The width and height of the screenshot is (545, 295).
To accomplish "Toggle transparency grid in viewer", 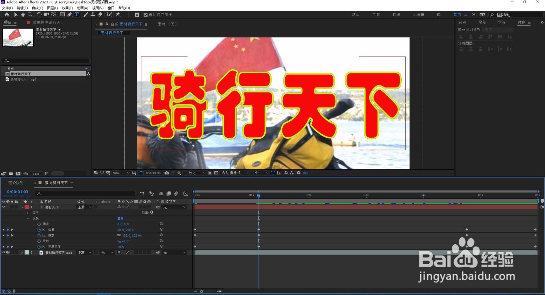I will [x=216, y=173].
